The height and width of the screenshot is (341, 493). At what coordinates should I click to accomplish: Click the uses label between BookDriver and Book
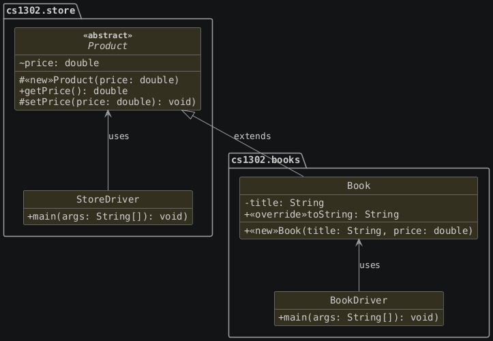tap(370, 265)
